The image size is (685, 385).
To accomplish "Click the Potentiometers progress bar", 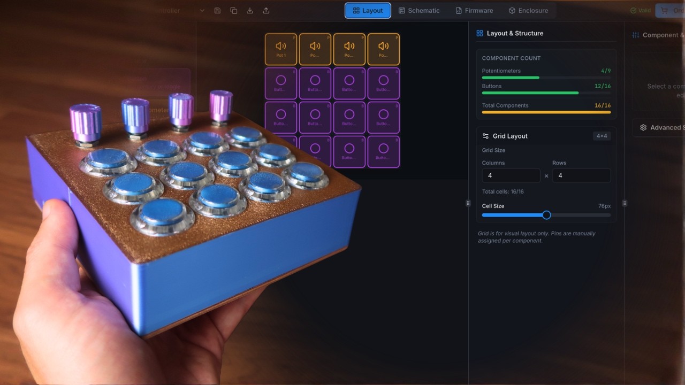I will 546,78.
